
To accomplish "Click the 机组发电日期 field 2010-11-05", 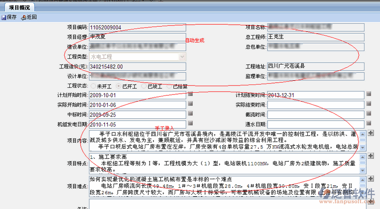I will pos(137,124).
